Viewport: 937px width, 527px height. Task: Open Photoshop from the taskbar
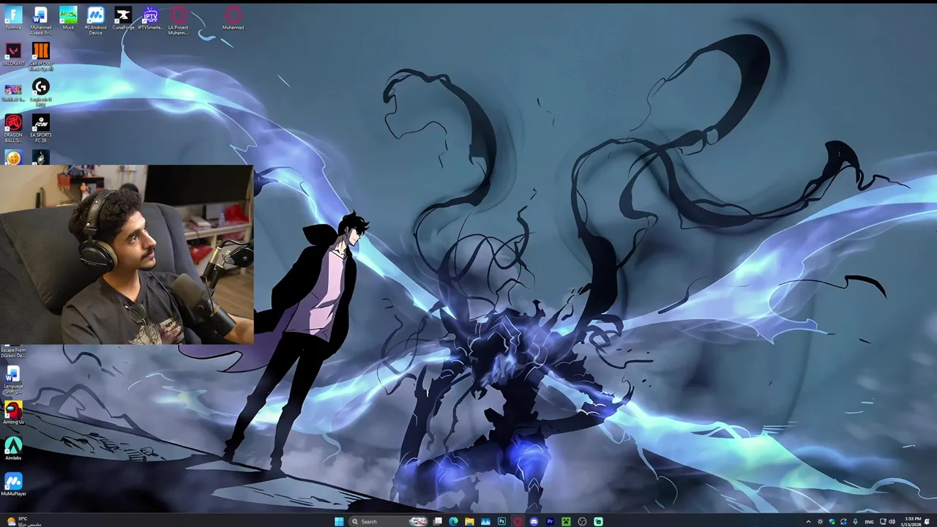[501, 521]
